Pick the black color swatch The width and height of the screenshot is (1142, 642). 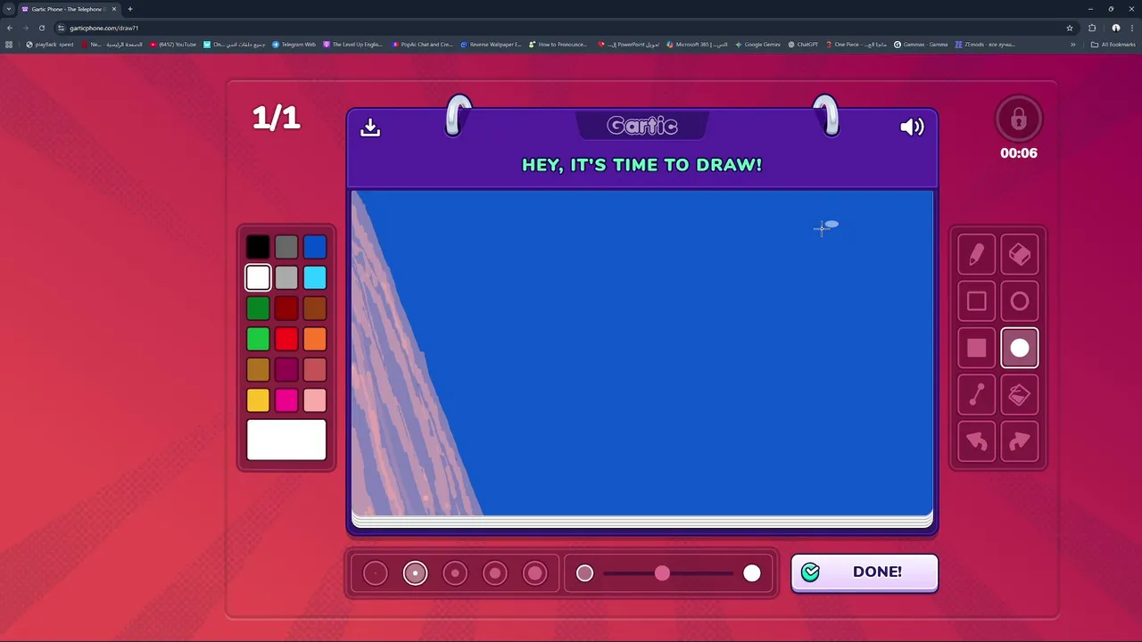point(258,247)
